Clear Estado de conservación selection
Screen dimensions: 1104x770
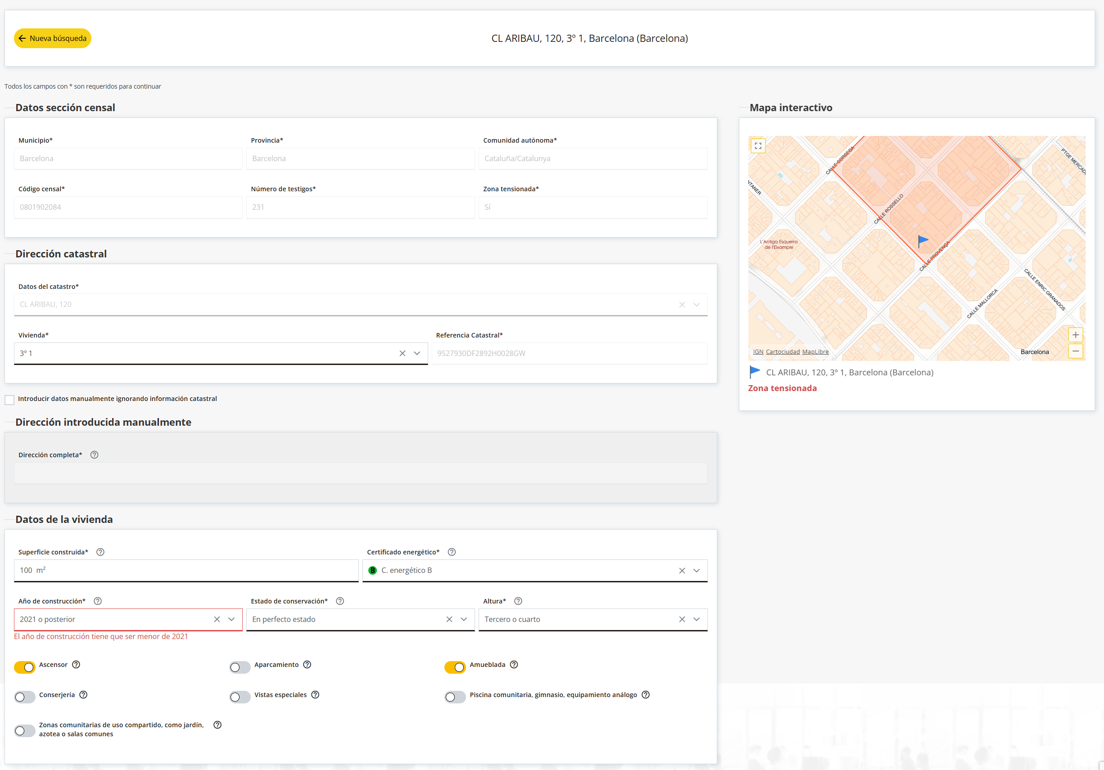pyautogui.click(x=449, y=619)
